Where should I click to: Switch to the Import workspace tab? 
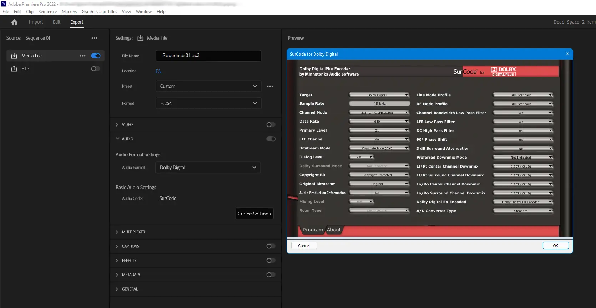point(36,22)
